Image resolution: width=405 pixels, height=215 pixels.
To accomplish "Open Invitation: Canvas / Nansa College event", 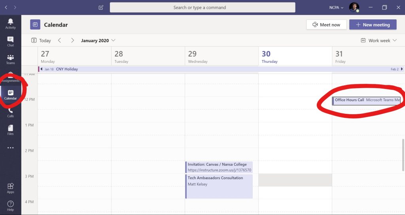I will click(219, 167).
